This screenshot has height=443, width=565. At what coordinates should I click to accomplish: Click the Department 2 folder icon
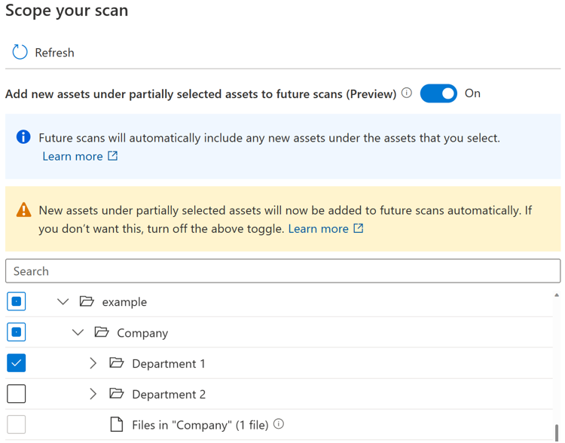116,394
